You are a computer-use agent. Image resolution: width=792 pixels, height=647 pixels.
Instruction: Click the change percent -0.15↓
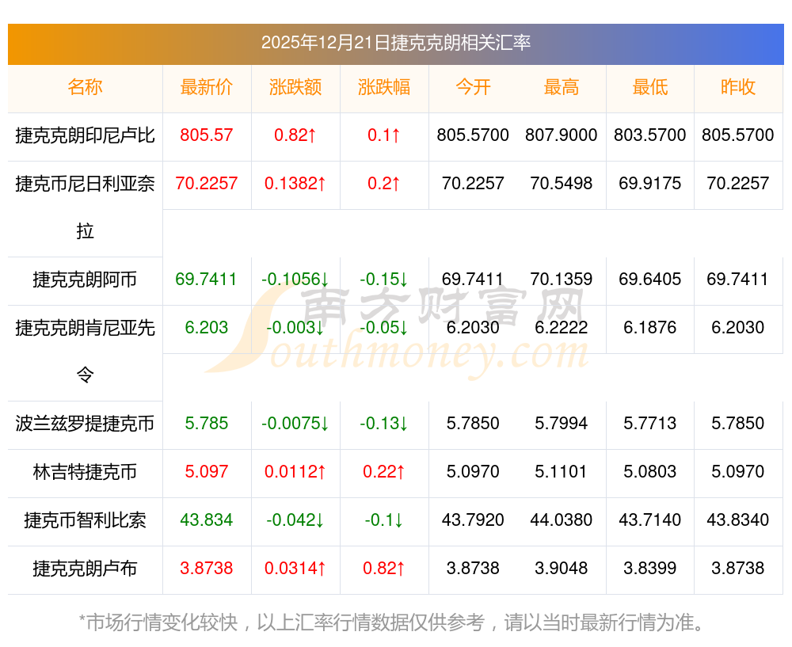(384, 280)
